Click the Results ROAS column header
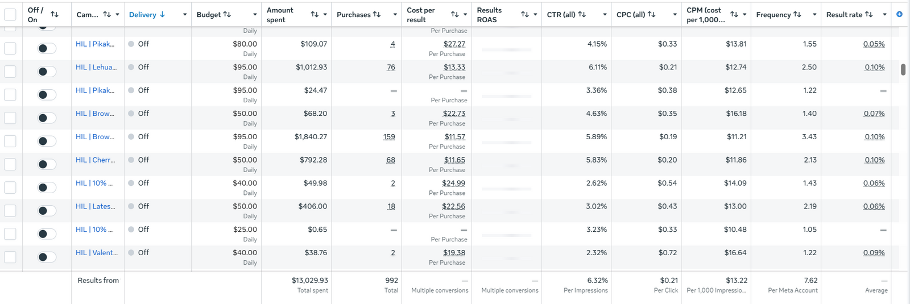 pyautogui.click(x=489, y=15)
